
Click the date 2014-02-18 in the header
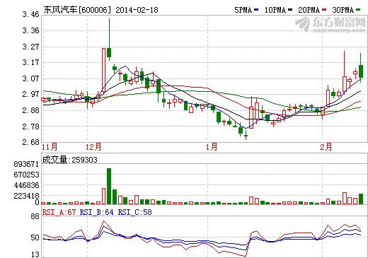(137, 10)
